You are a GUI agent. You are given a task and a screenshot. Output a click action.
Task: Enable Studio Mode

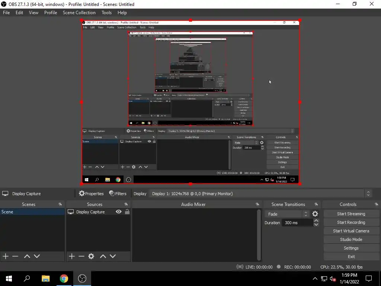point(351,239)
